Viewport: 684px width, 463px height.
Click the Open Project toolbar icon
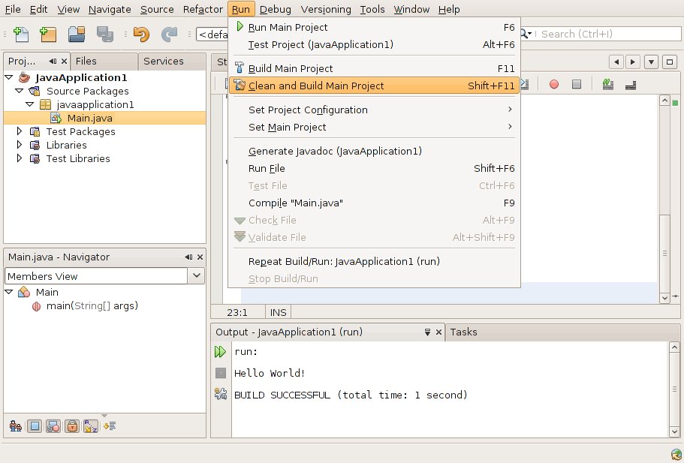pyautogui.click(x=77, y=34)
